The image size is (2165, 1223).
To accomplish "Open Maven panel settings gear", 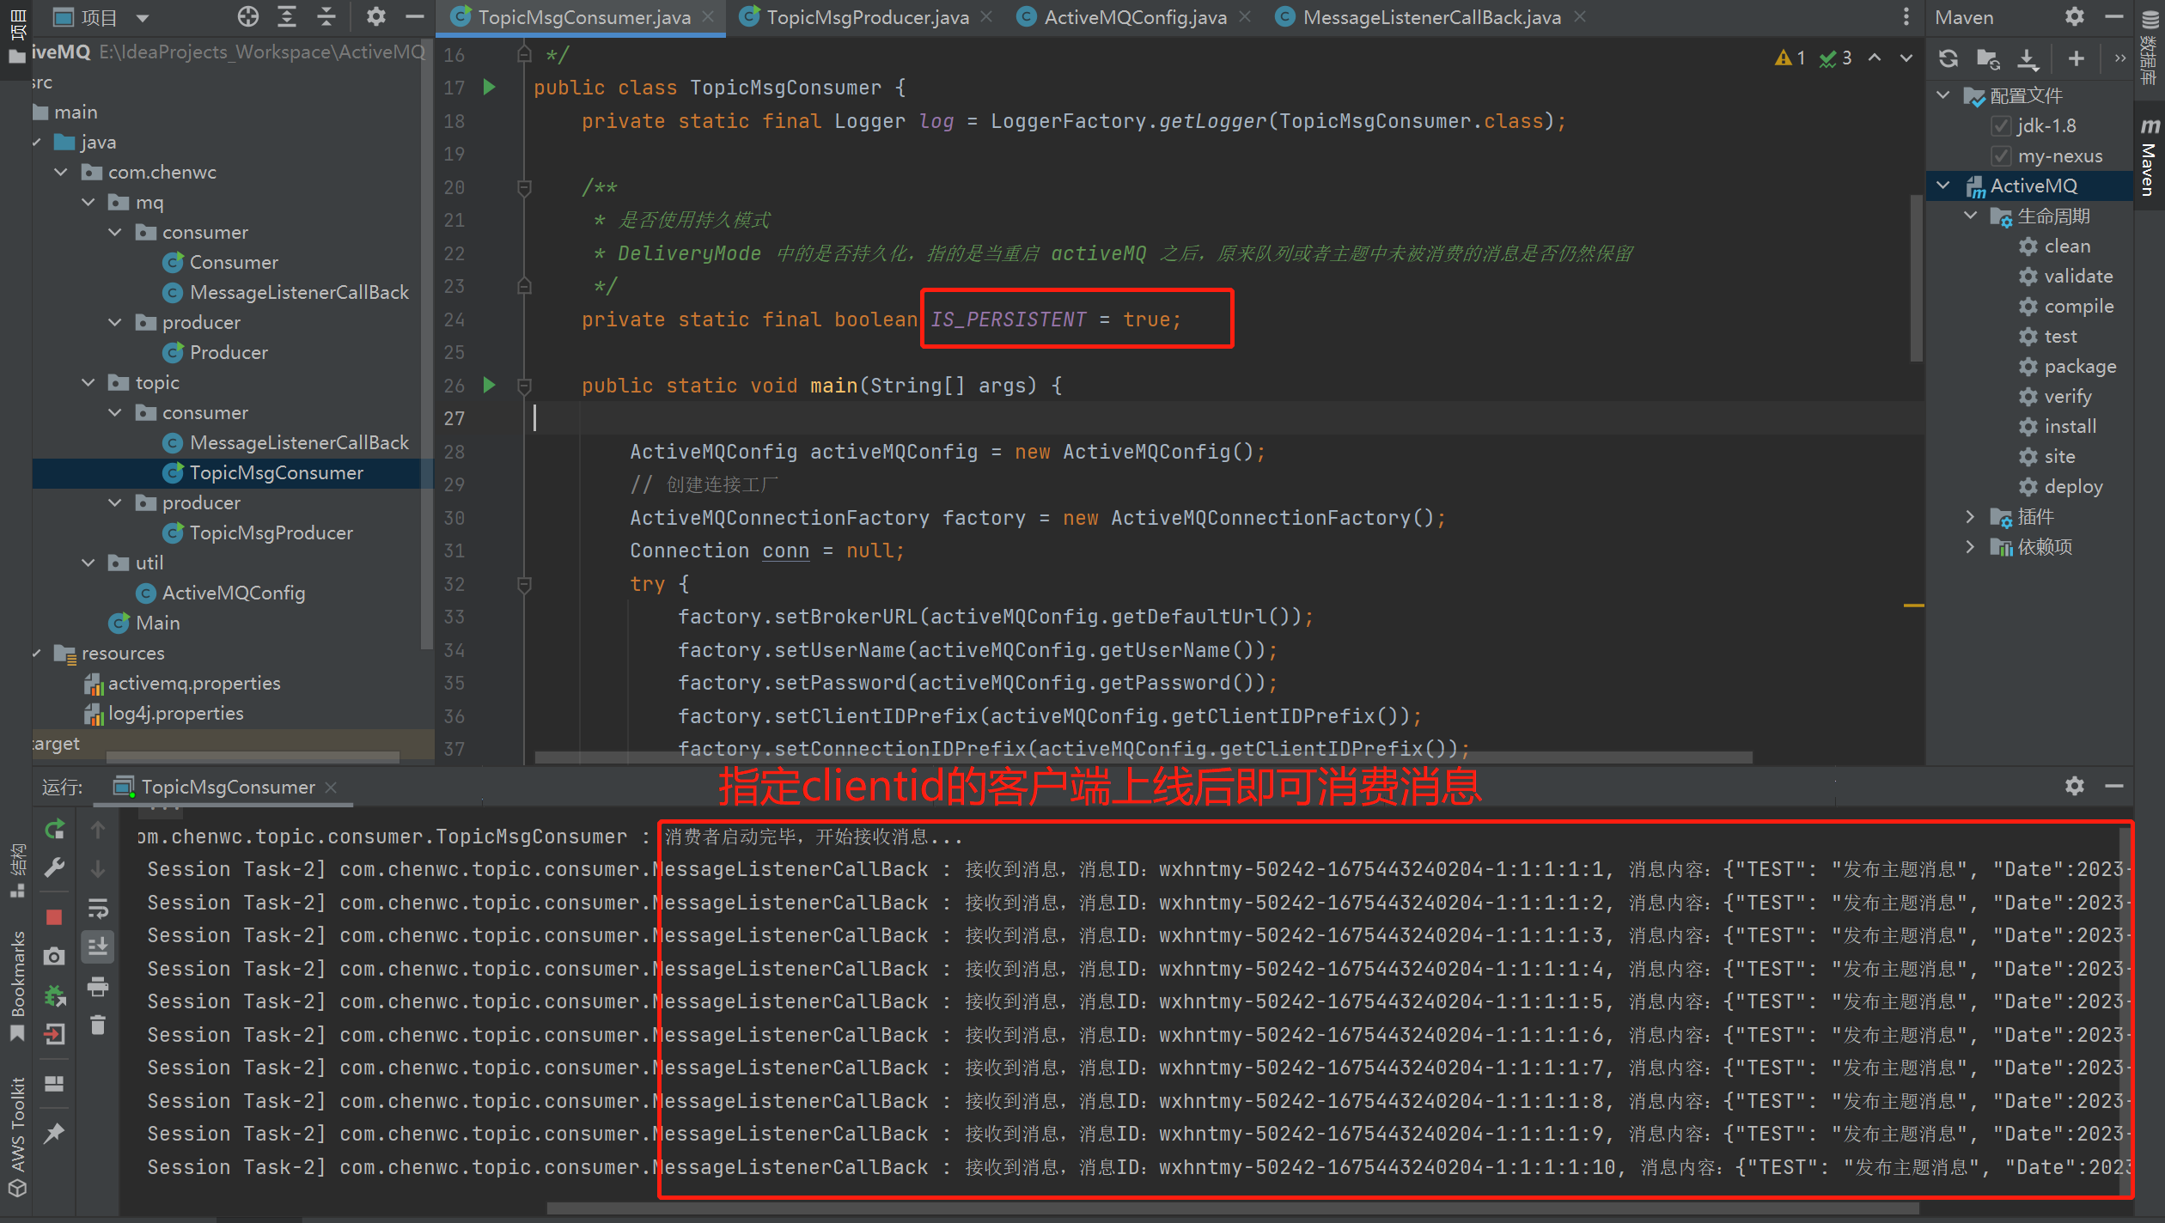I will pyautogui.click(x=2075, y=16).
